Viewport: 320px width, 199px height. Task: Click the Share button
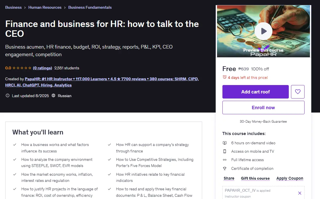[x=229, y=178]
